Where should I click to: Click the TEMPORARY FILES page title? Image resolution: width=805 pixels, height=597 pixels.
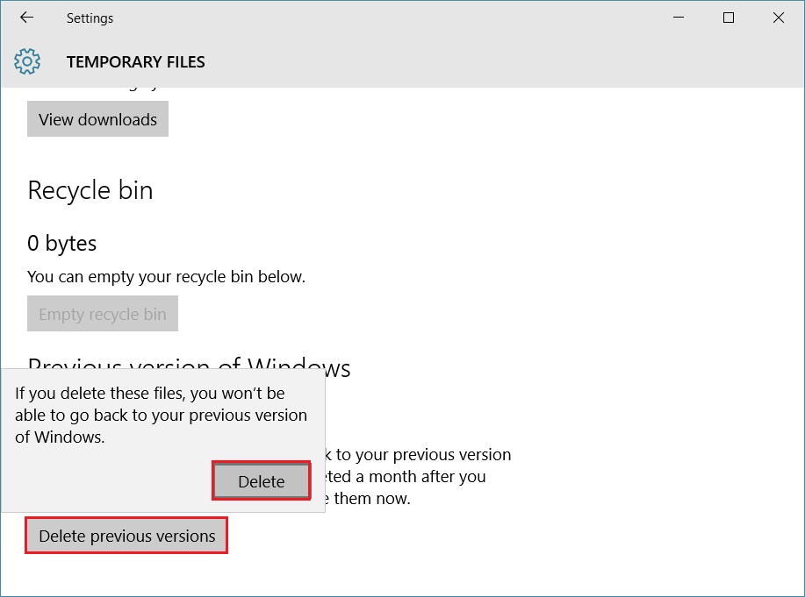point(135,62)
